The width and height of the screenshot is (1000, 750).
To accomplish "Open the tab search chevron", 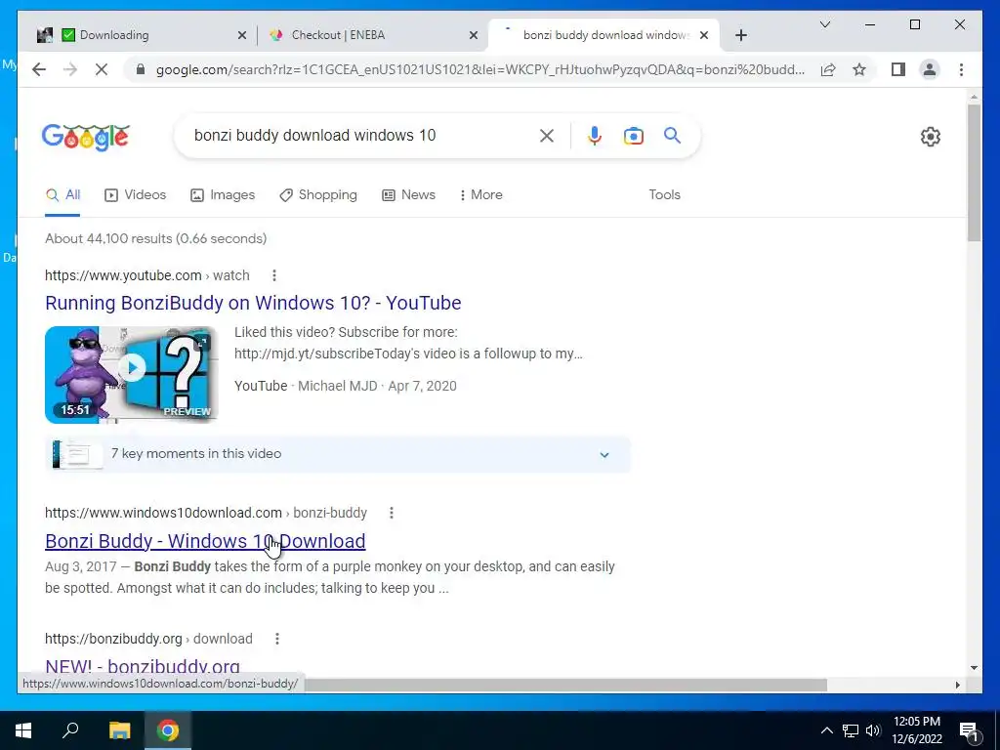I will point(824,24).
